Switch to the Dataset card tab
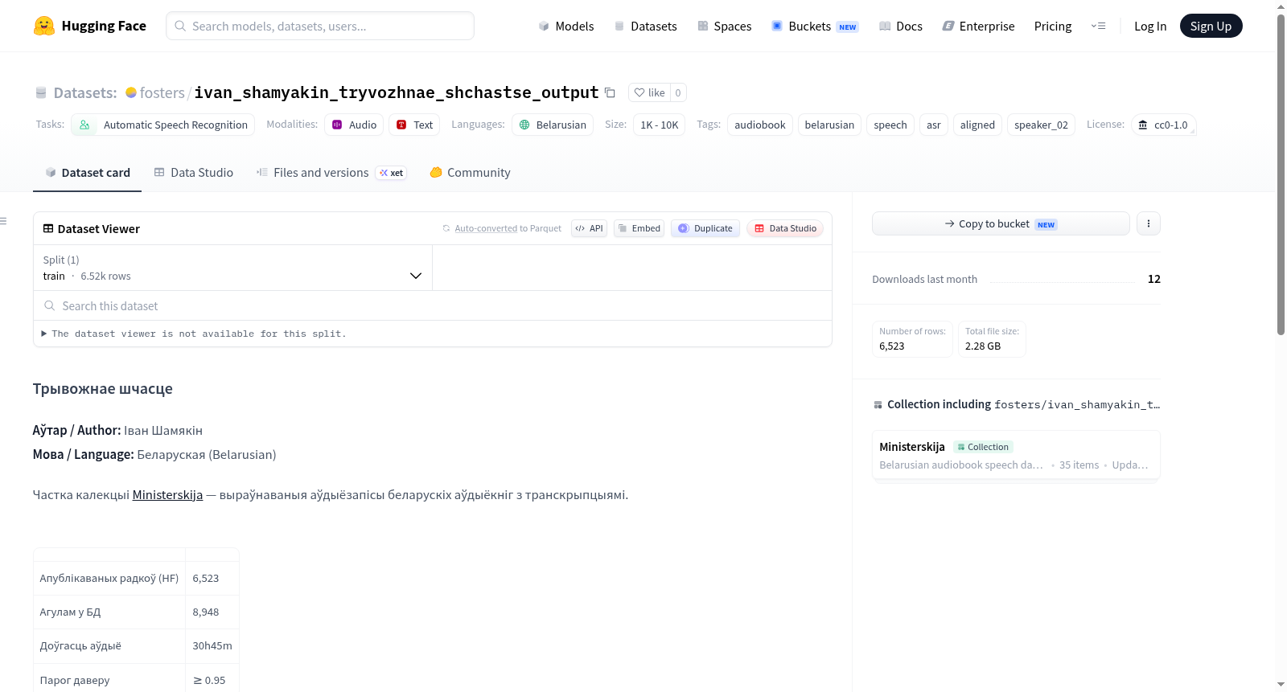 pos(87,172)
